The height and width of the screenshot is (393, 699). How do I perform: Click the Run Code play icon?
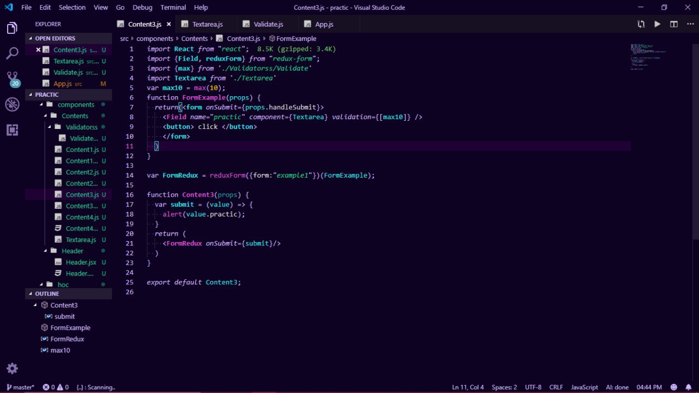657,24
